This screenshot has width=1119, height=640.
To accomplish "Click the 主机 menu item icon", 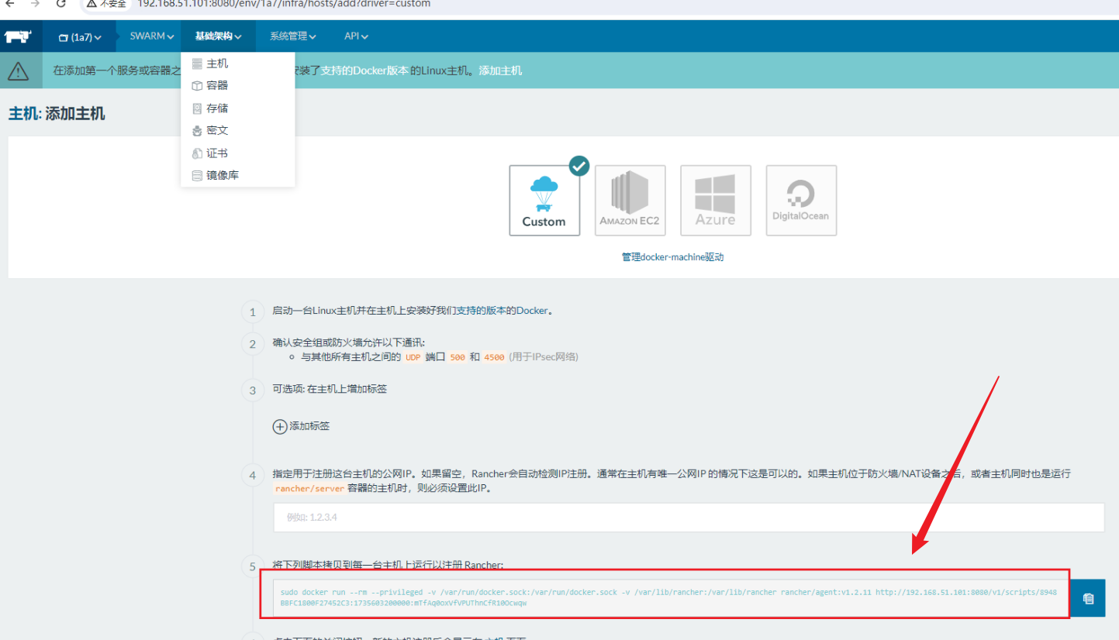I will pyautogui.click(x=197, y=64).
